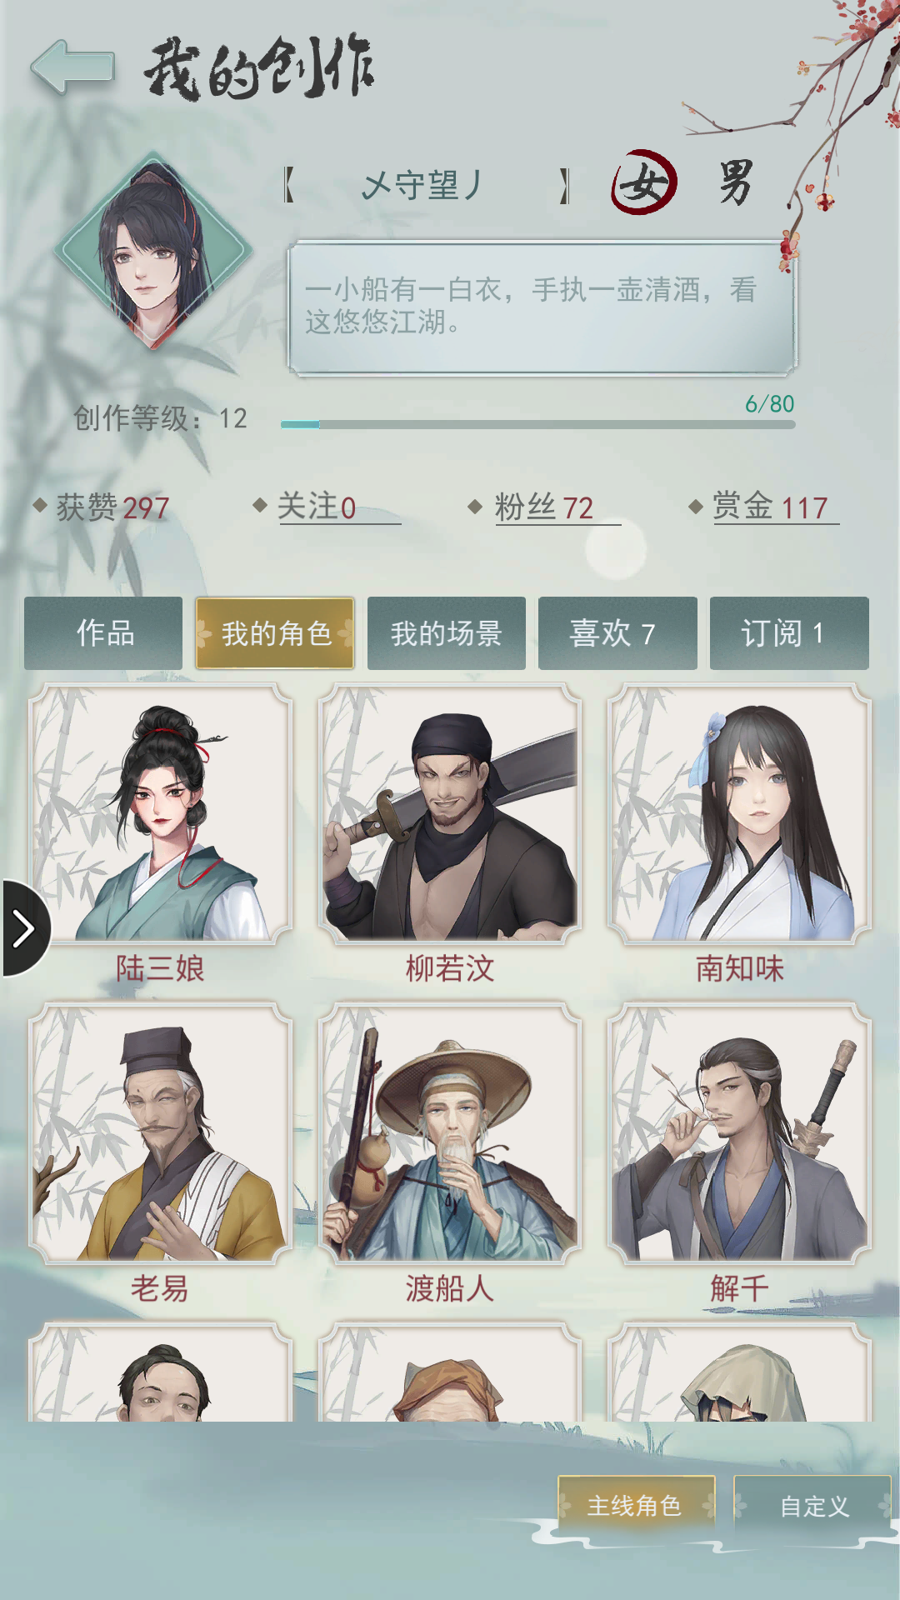
Task: Tap the back arrow icon
Action: coord(72,67)
